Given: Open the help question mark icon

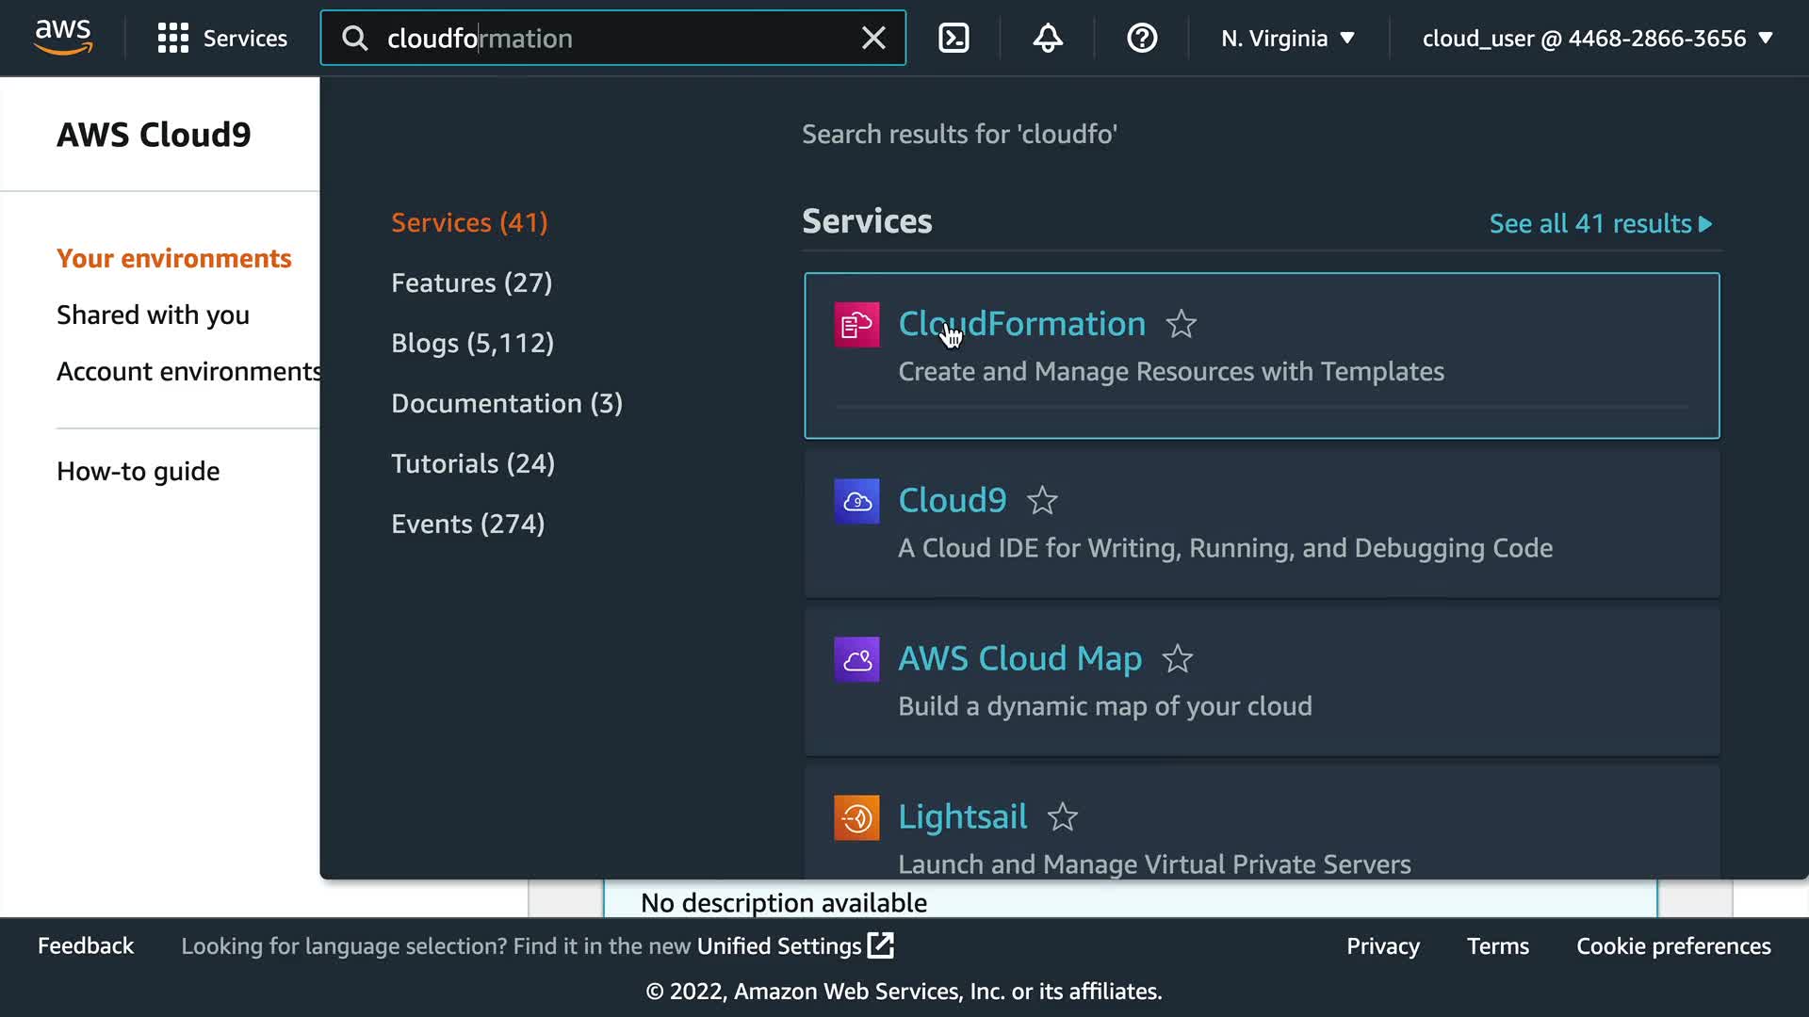Looking at the screenshot, I should [1142, 38].
